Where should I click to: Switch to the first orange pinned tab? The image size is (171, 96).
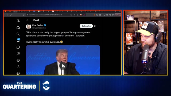tap(5, 11)
